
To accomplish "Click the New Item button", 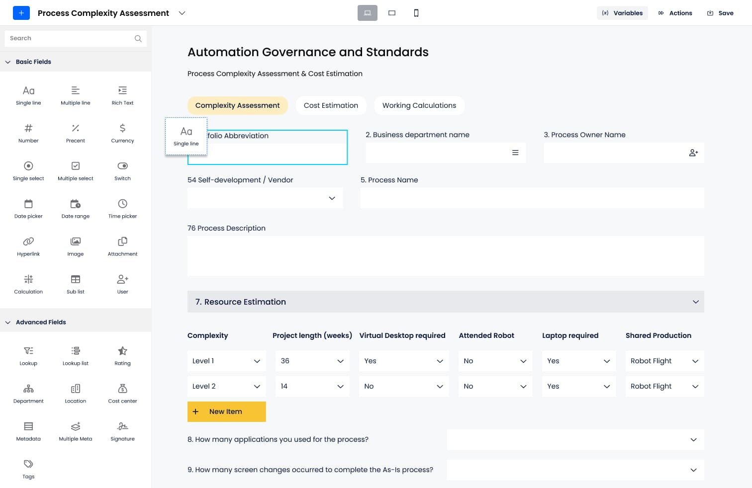I will [226, 411].
